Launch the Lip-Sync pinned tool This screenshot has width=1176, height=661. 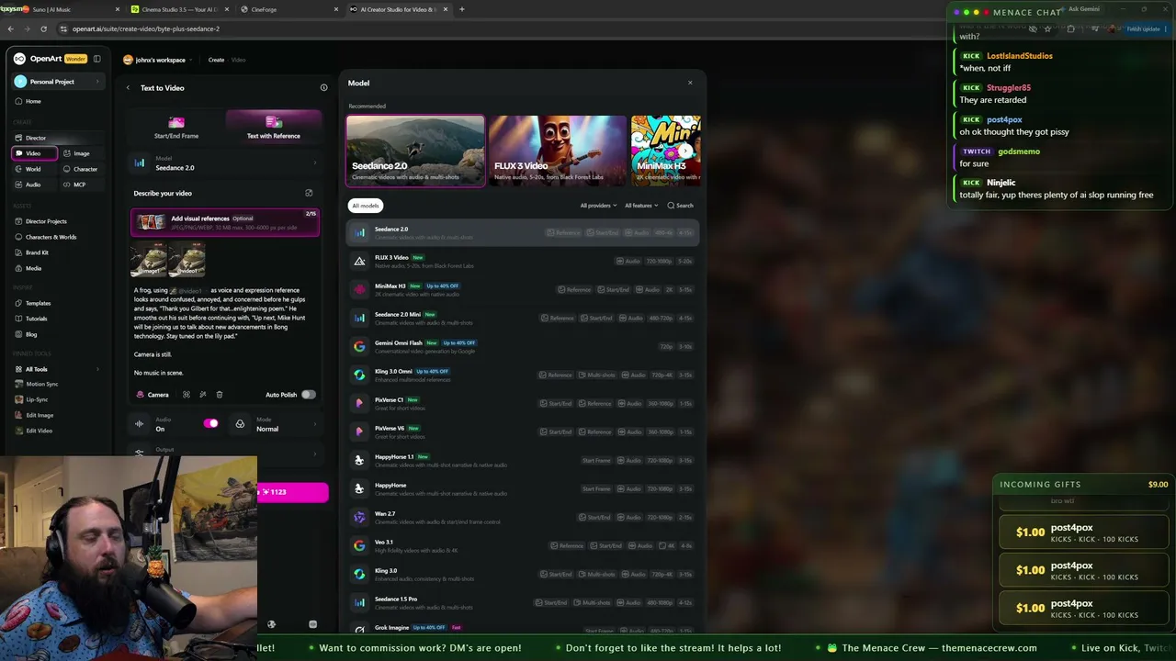point(37,399)
